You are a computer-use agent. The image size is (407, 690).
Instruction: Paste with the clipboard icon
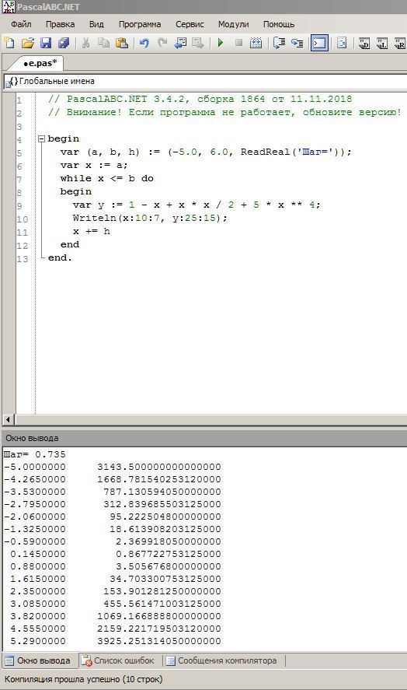click(x=122, y=43)
